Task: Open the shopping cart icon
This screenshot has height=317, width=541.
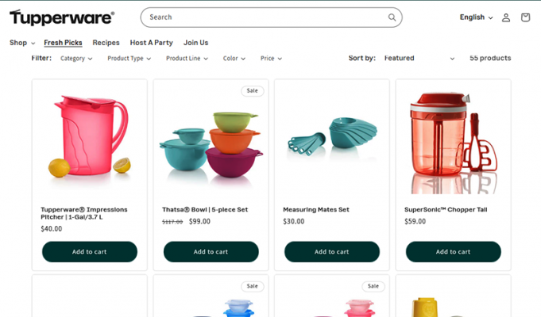Action: click(x=525, y=17)
